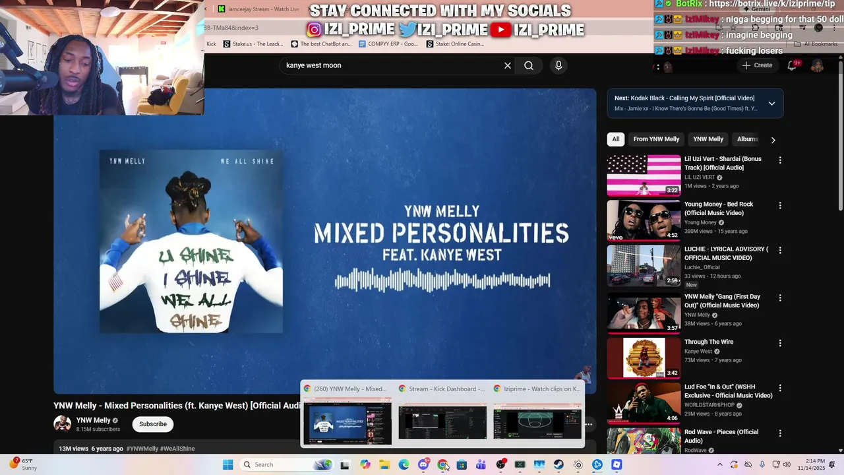
Task: Open the account avatar menu
Action: [x=817, y=65]
